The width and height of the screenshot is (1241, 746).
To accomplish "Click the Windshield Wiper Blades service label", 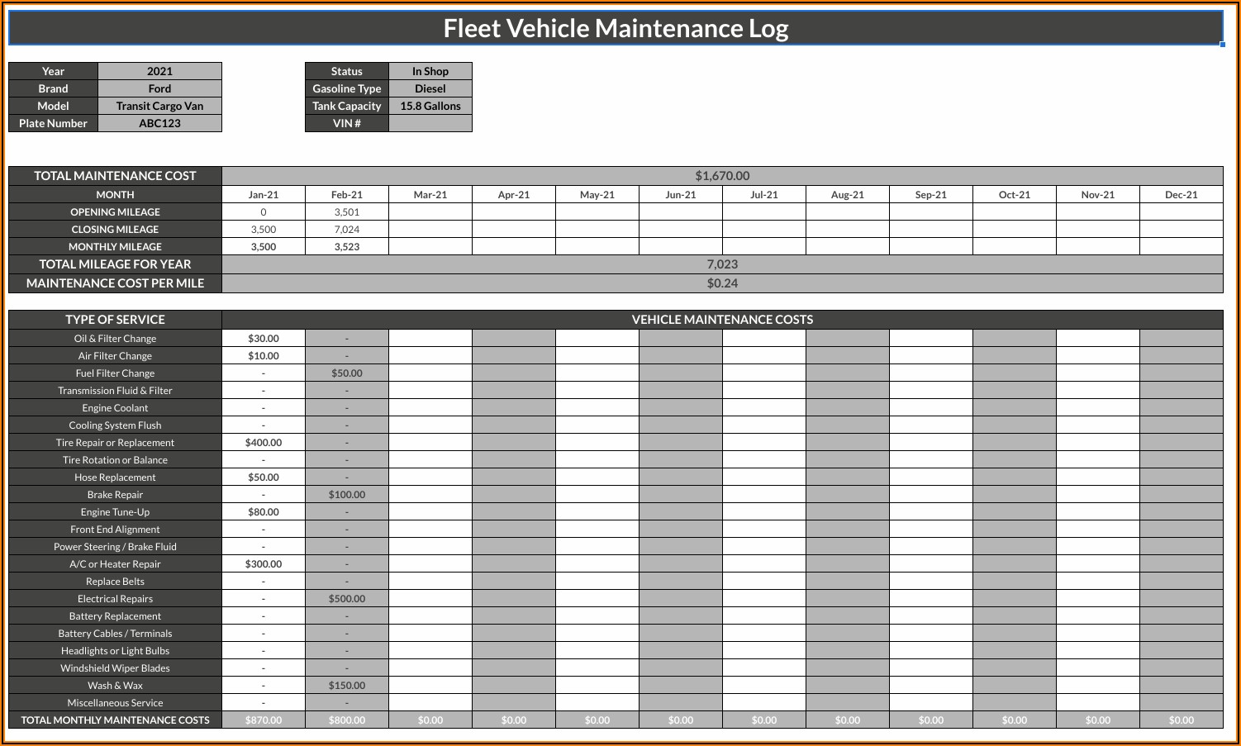I will (x=116, y=668).
